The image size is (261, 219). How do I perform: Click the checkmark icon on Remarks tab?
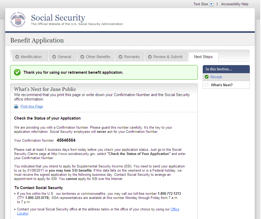[x=120, y=57]
